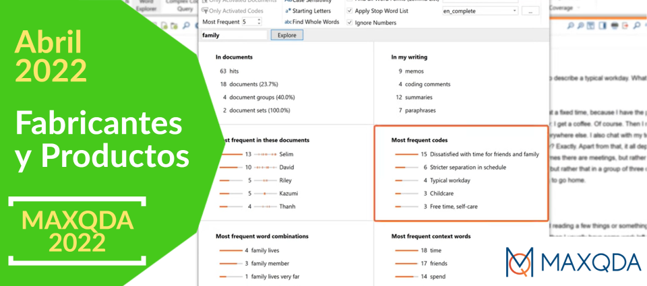Click the 18 documents (23.7%) entry

pos(249,85)
